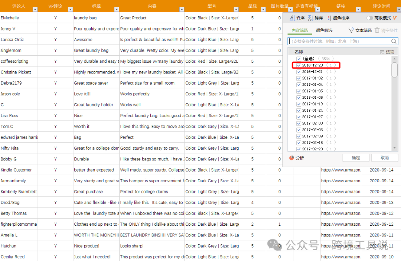Select title cell 'Worth it'
Image resolution: width=401 pixels, height=261 pixels.
pyautogui.click(x=96, y=127)
